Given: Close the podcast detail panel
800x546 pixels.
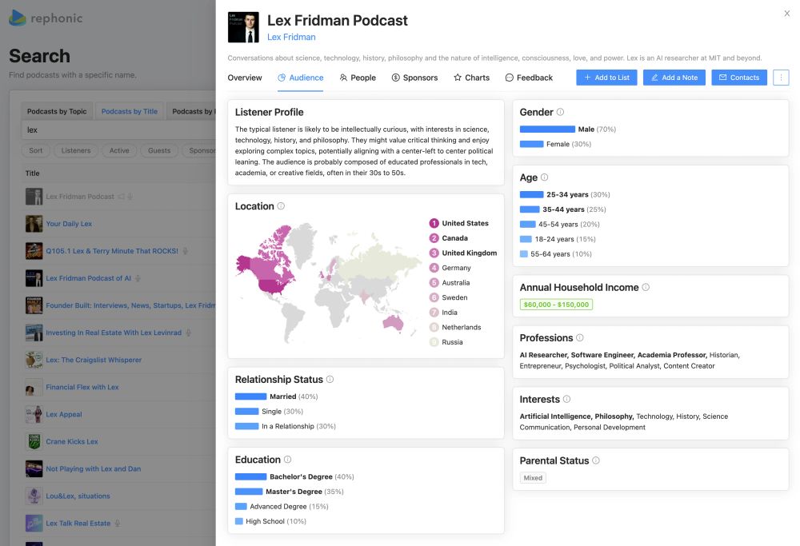Looking at the screenshot, I should 786,14.
